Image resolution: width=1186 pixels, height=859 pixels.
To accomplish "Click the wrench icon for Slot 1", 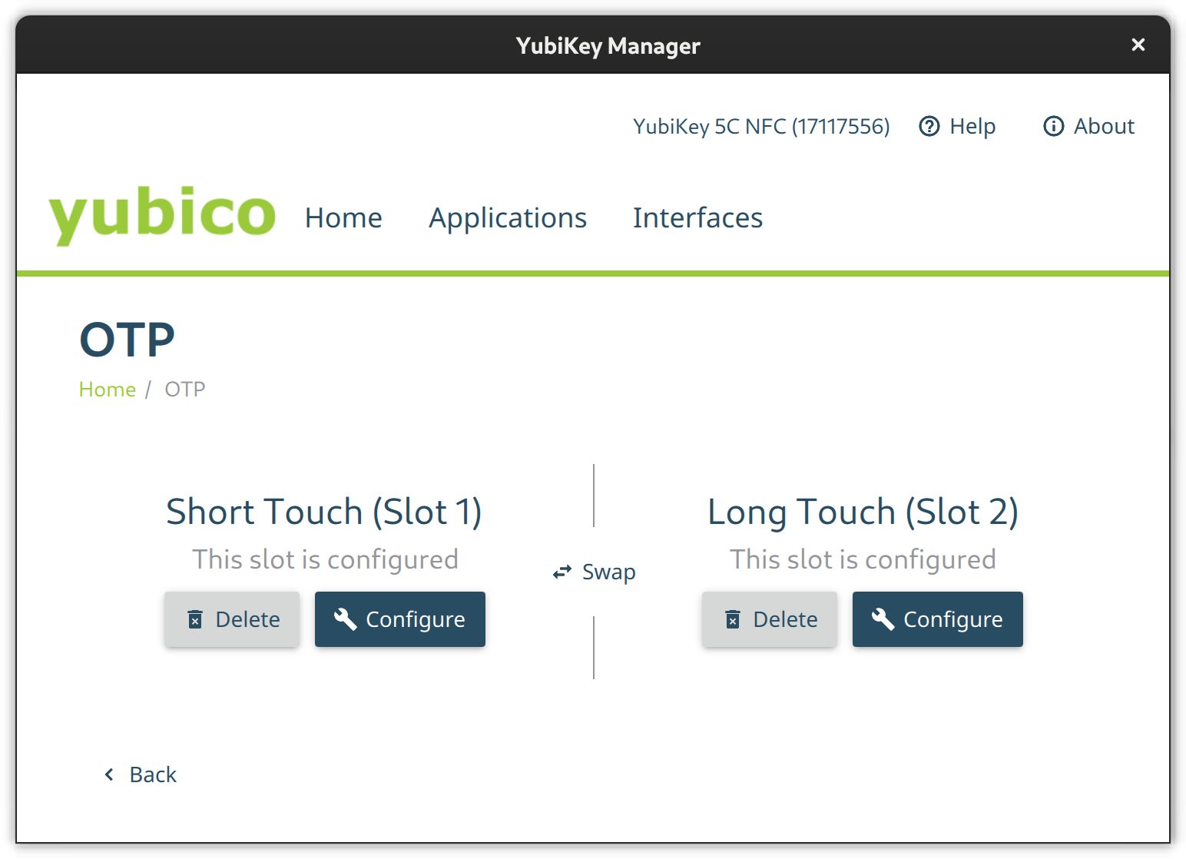I will pos(346,619).
